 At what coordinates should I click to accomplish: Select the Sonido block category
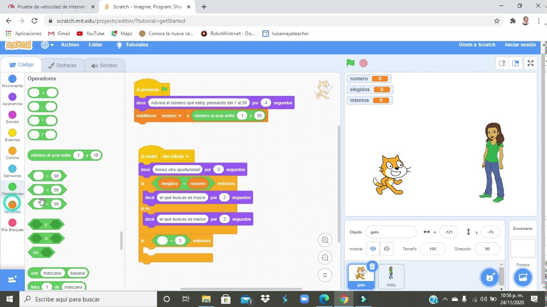[12, 117]
